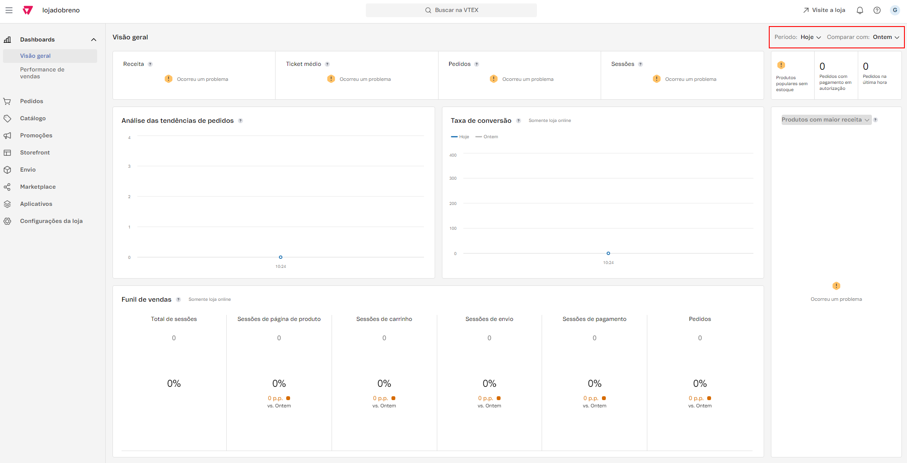Click the Receita help tooltip icon
This screenshot has width=907, height=463.
pyautogui.click(x=150, y=64)
